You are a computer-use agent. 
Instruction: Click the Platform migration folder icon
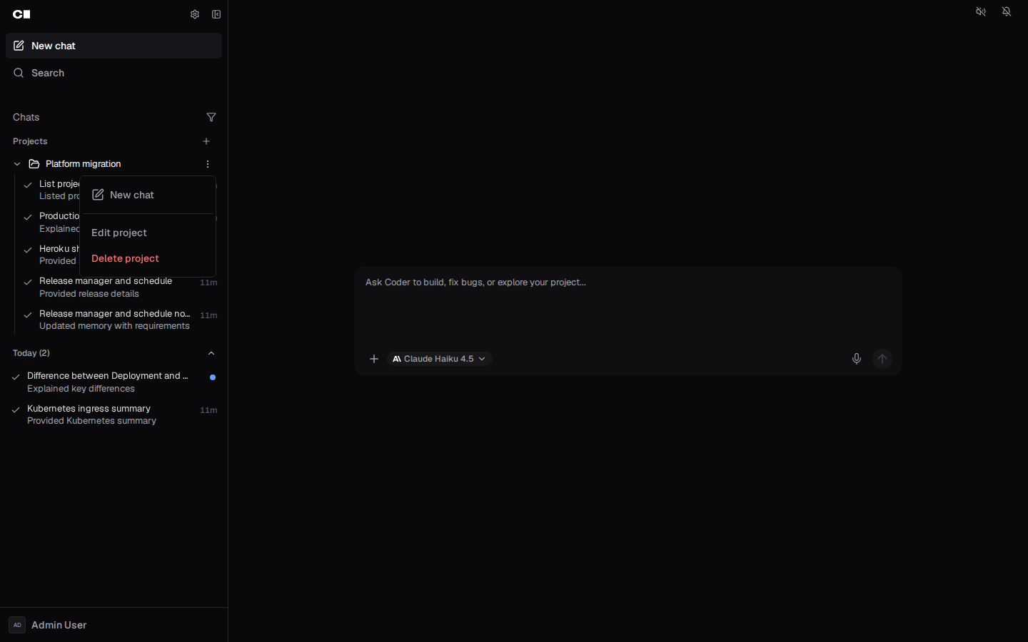[34, 164]
